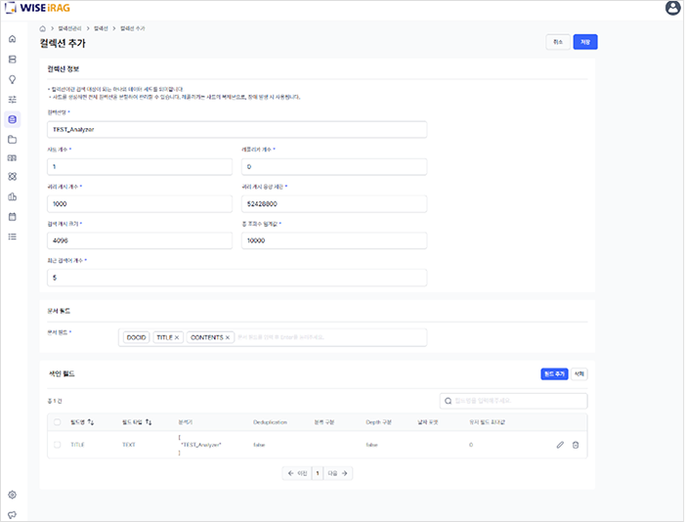Remove the TITLE tag with its X
This screenshot has height=522, width=685.
(177, 337)
